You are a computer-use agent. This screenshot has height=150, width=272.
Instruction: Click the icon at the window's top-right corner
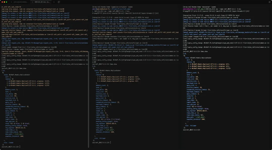click(269, 2)
